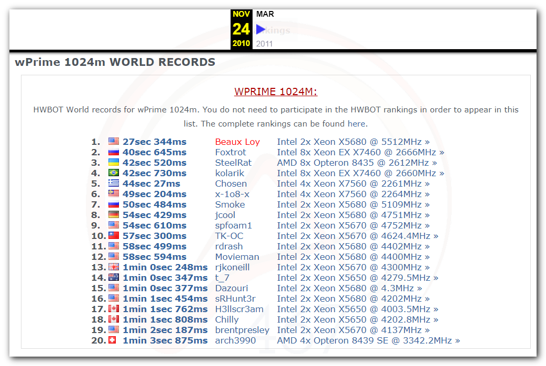Screen dimensions: 546x366
Task: Open Intel 2x Xeon X5670 @ 4624.4MHz entry
Action: pyautogui.click(x=357, y=236)
